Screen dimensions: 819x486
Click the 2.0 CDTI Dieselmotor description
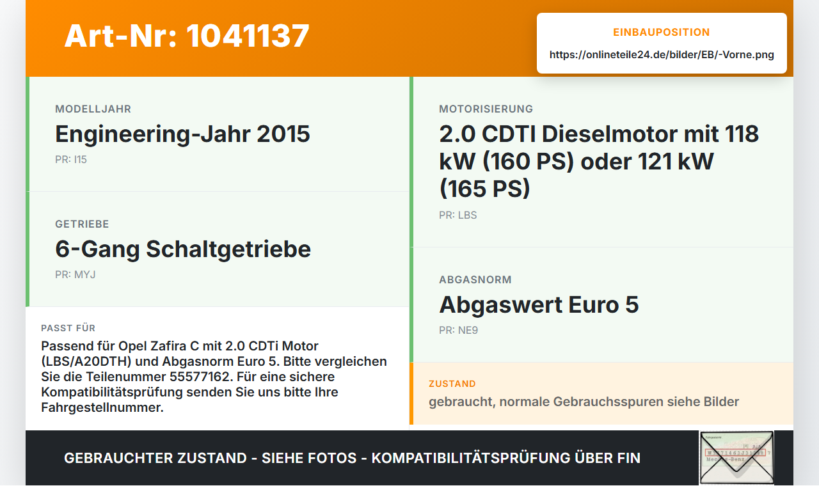coord(599,161)
